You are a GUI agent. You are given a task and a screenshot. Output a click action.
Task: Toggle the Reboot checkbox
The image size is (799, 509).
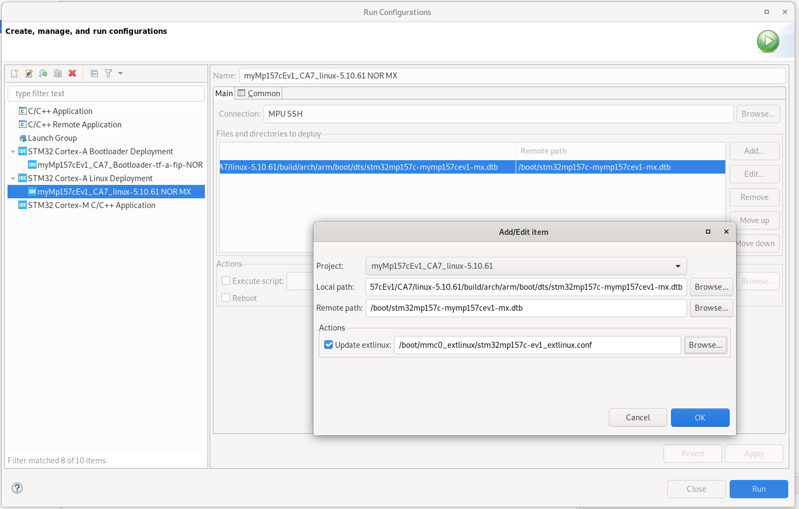(226, 298)
